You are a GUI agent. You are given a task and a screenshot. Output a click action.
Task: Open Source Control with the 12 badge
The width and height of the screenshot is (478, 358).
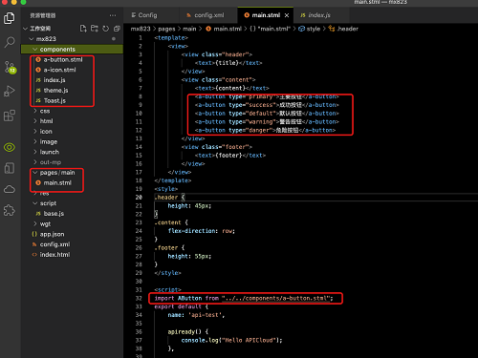click(10, 67)
